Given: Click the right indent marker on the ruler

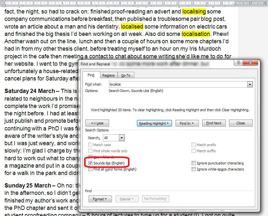Looking at the screenshot, I should 235,3.
